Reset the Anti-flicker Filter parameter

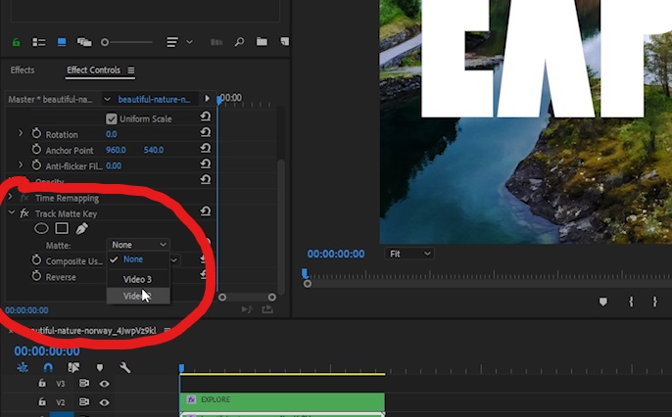pos(206,163)
